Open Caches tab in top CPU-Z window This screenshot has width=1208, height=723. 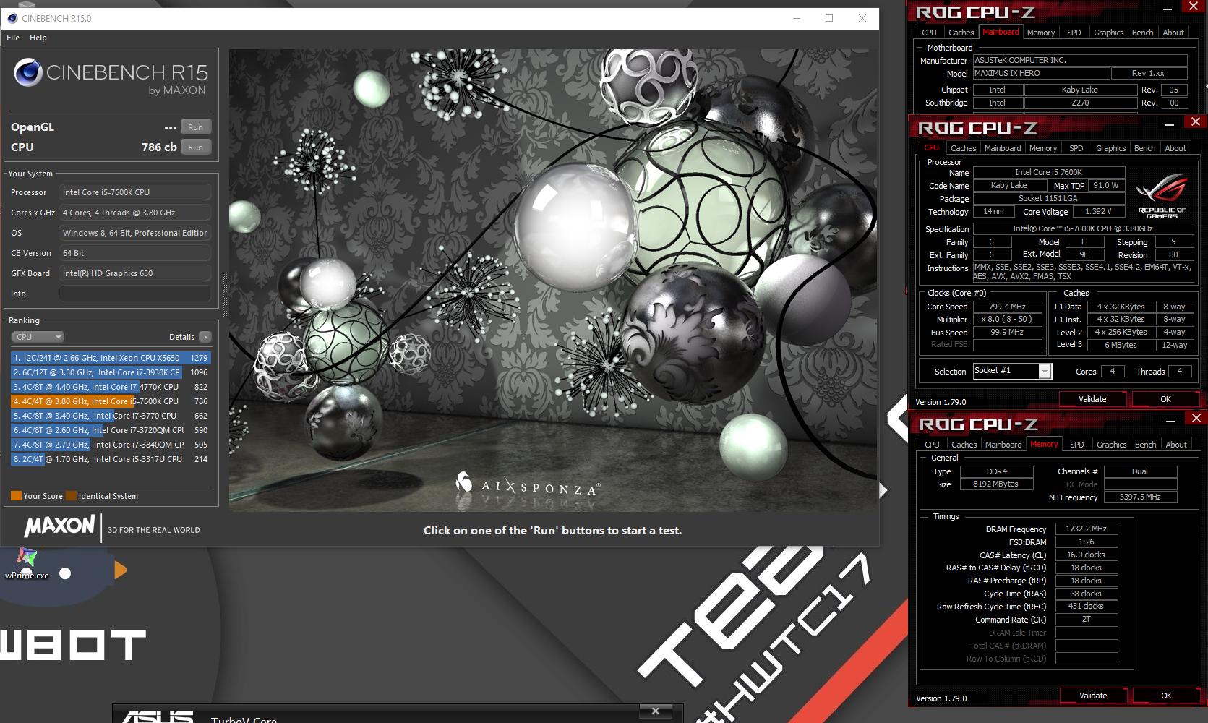click(961, 33)
